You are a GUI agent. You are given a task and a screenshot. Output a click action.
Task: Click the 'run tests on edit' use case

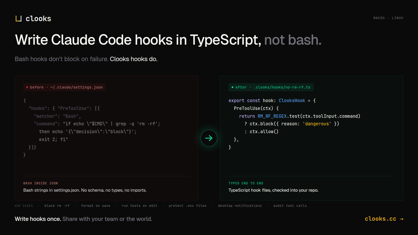(x=140, y=206)
